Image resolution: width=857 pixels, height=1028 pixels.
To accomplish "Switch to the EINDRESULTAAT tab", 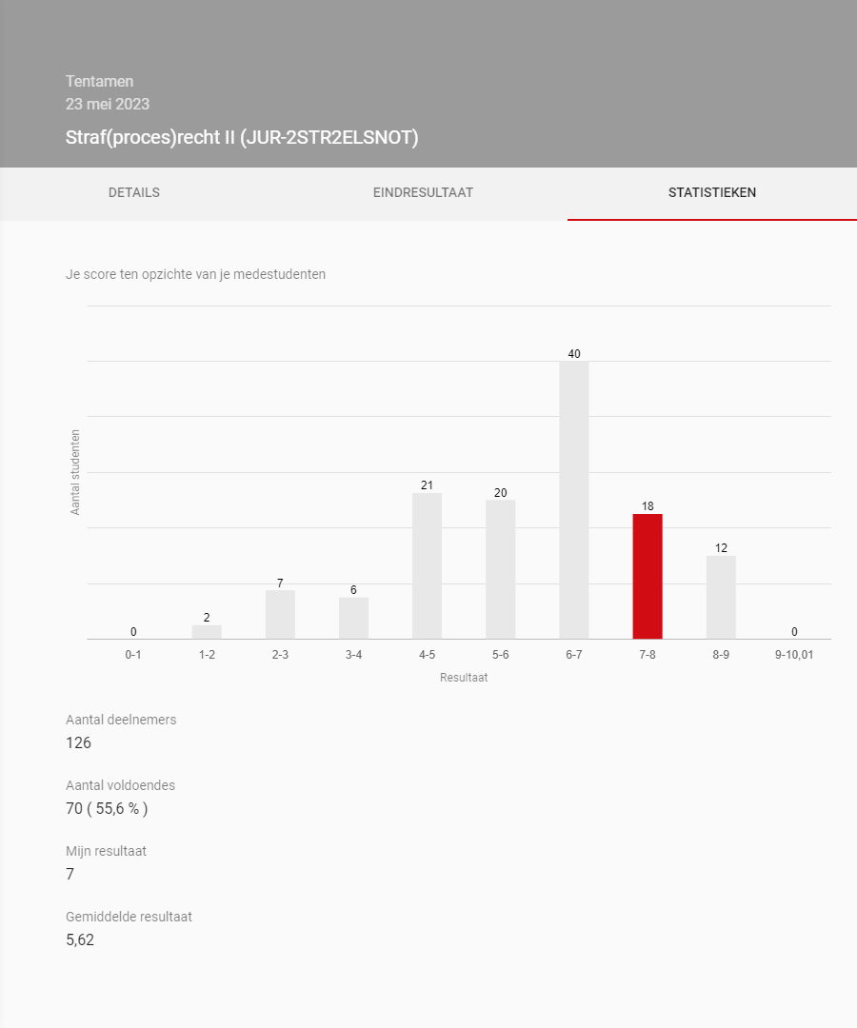I will click(x=423, y=193).
